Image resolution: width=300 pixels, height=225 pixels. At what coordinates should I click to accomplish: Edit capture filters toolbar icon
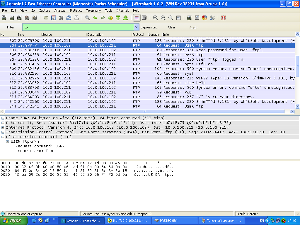tap(190, 18)
